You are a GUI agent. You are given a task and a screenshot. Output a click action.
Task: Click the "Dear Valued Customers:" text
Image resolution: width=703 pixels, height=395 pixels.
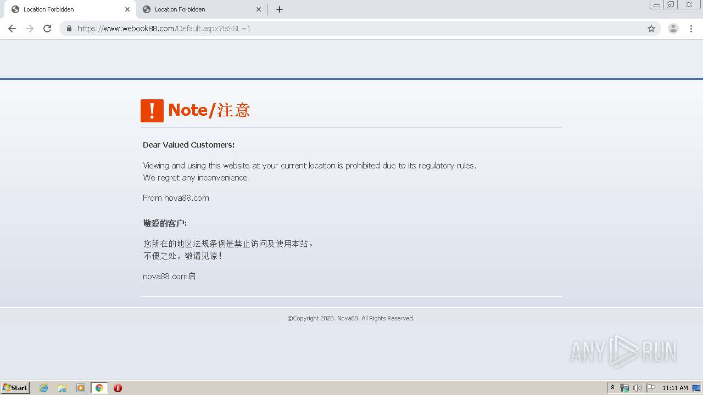coord(188,145)
